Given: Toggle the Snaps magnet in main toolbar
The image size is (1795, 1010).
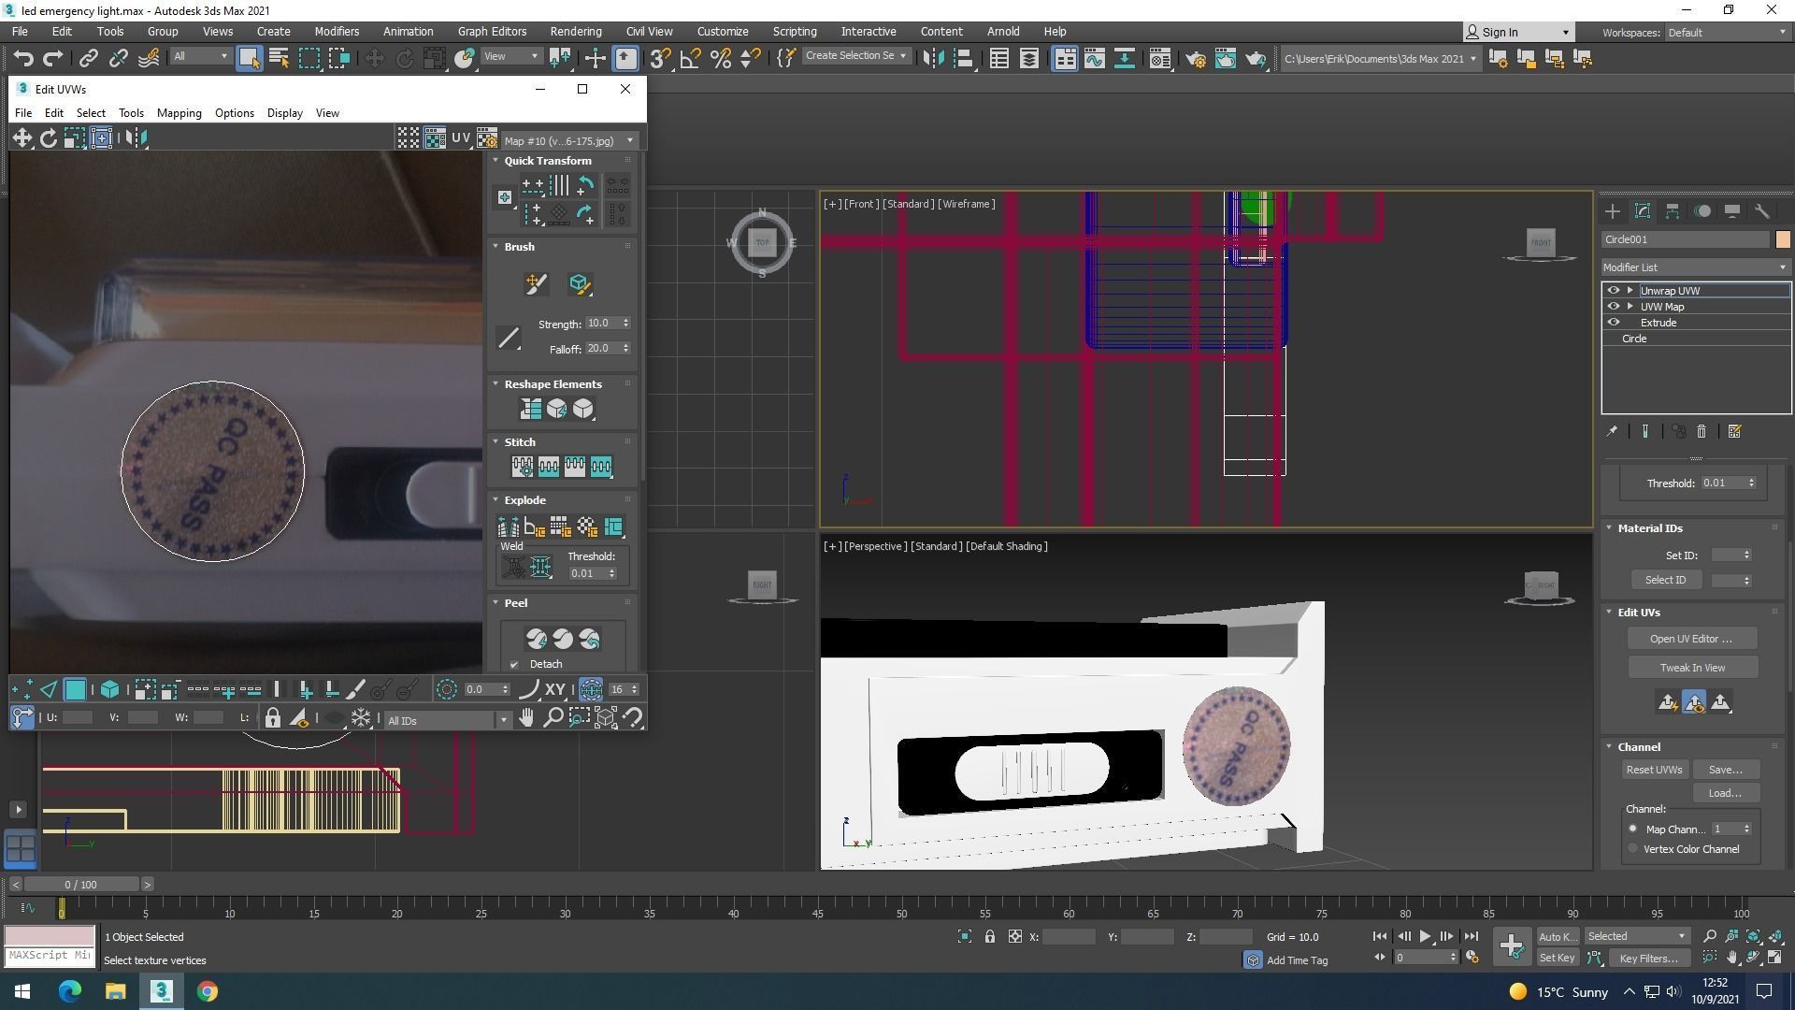Looking at the screenshot, I should coord(660,57).
